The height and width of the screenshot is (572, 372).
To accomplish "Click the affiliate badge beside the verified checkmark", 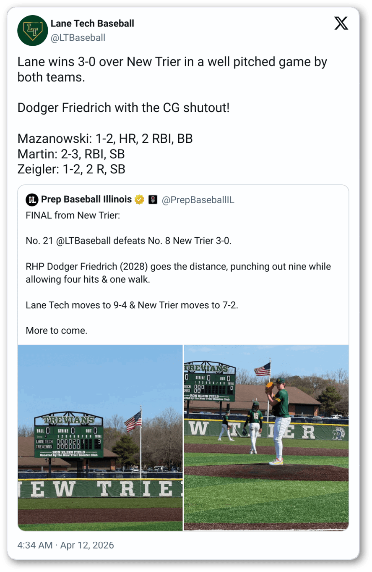I will (153, 200).
